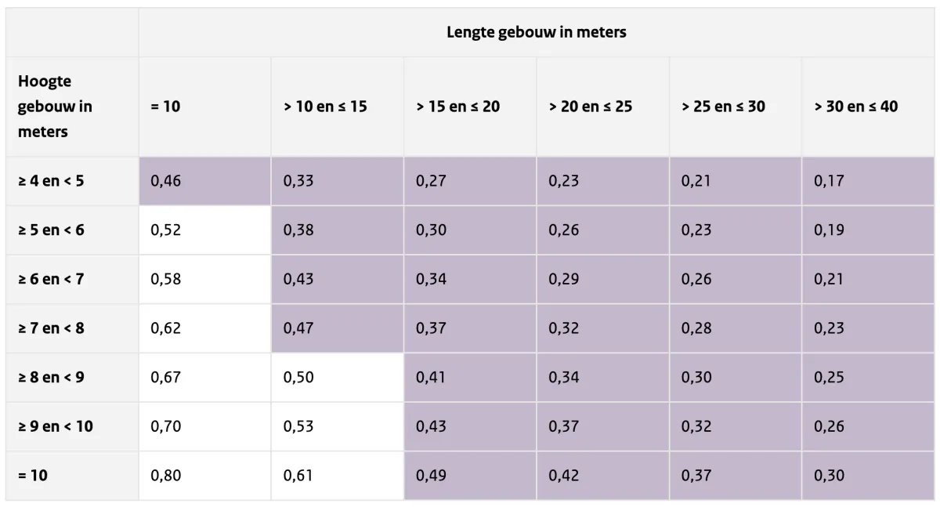Click the purple cell with value 0,47

pyautogui.click(x=337, y=328)
